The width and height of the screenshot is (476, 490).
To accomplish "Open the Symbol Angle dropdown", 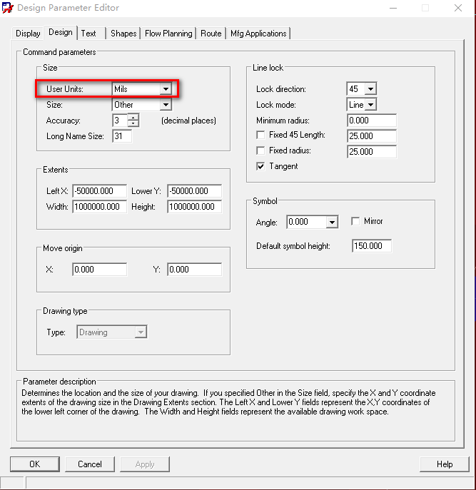I will tap(332, 223).
